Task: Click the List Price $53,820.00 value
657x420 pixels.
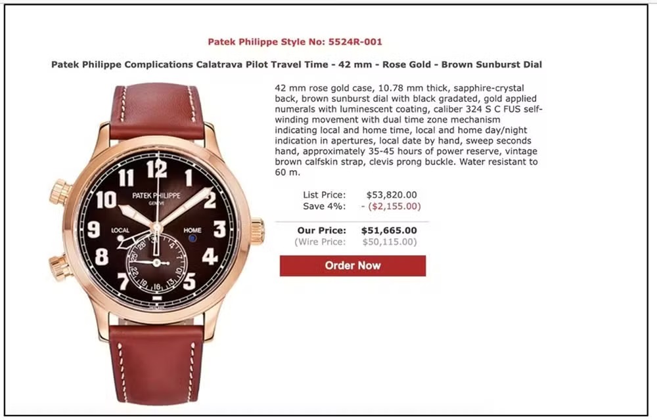Action: (x=392, y=195)
